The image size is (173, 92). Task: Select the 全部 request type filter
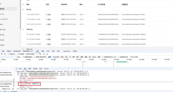pyautogui.click(x=49, y=57)
